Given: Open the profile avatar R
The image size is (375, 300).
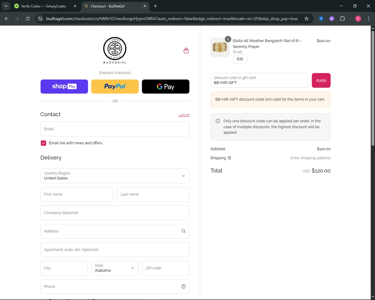Looking at the screenshot, I should click(x=358, y=18).
